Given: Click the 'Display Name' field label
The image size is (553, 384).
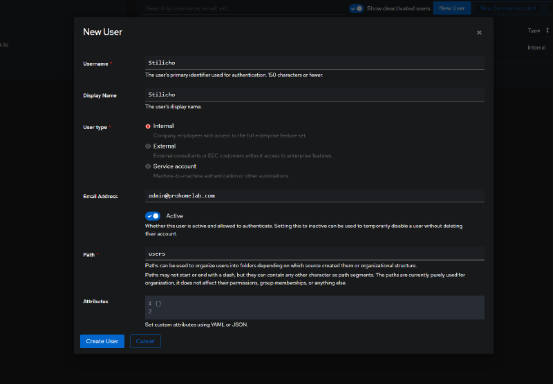Looking at the screenshot, I should pos(100,95).
